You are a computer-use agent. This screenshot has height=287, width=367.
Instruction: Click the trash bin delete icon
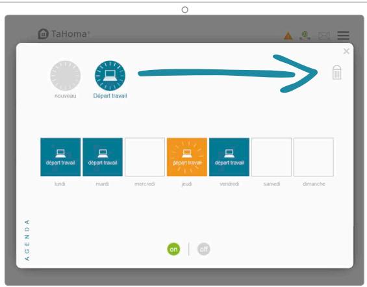click(337, 73)
